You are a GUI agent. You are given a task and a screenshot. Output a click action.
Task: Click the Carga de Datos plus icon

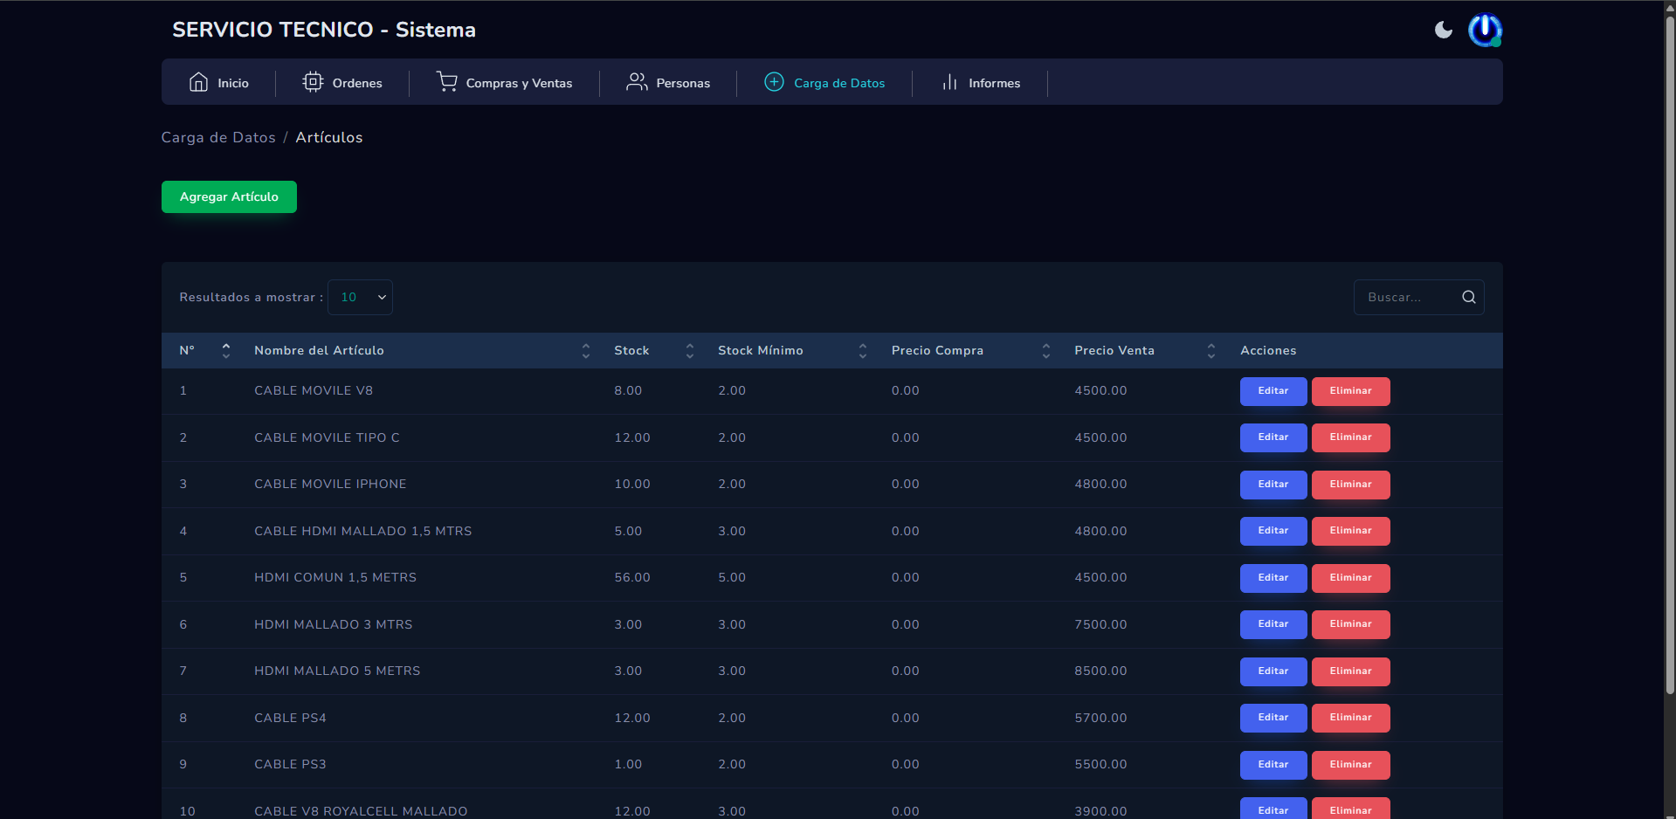pos(774,82)
